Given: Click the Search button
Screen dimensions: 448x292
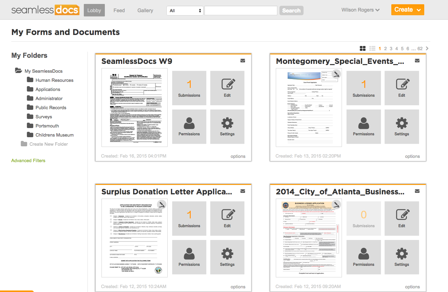Looking at the screenshot, I should pos(291,10).
